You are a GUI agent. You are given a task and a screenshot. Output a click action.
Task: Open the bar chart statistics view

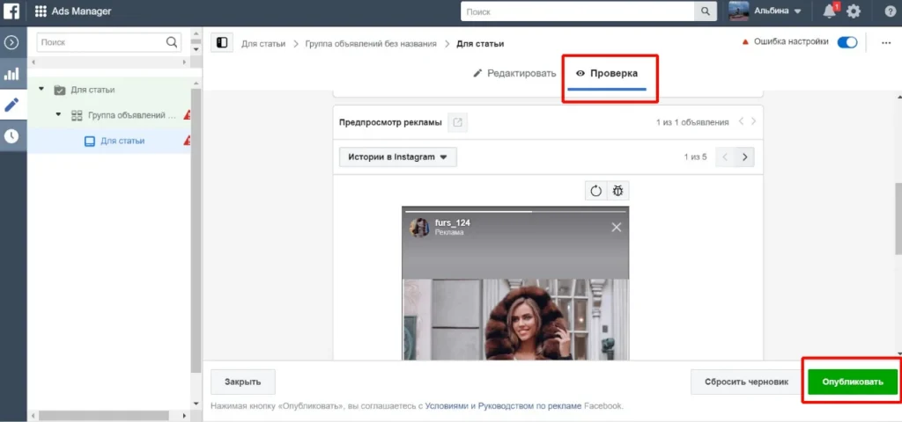pos(11,74)
